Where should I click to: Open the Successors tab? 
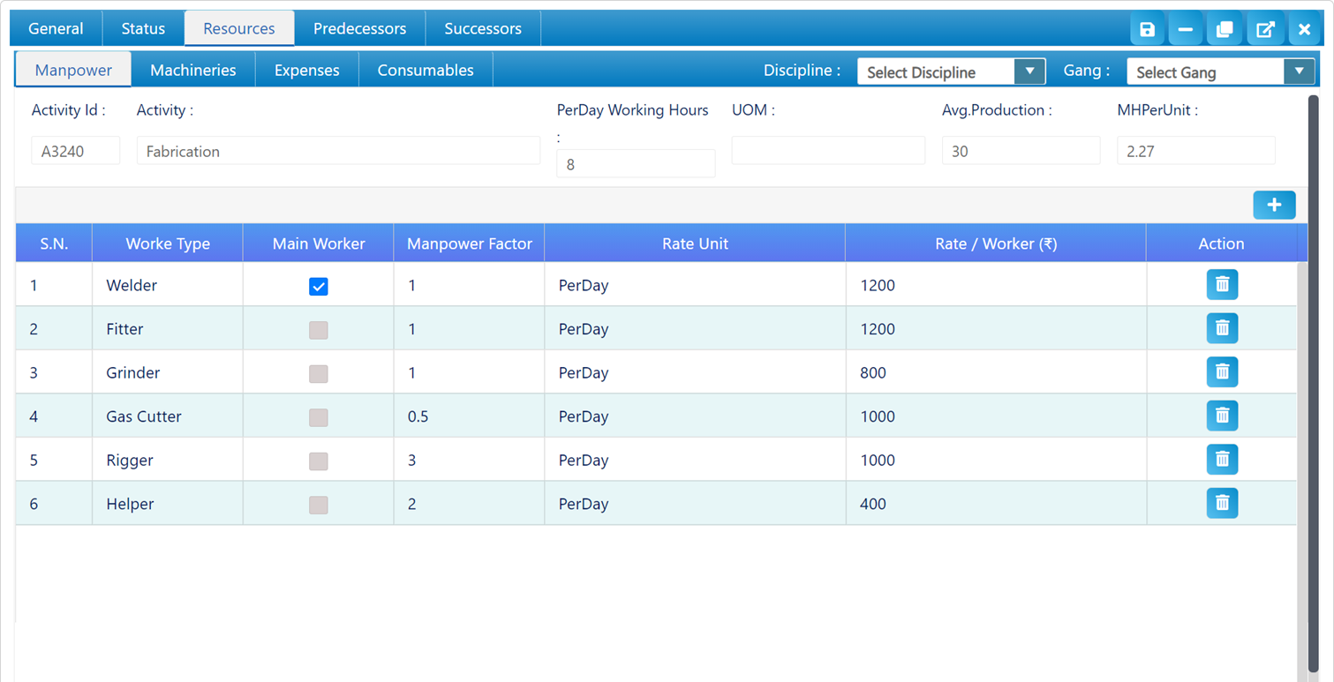(483, 28)
